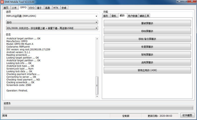
Task: Select the 解锁 function tab
Action: pos(123,15)
